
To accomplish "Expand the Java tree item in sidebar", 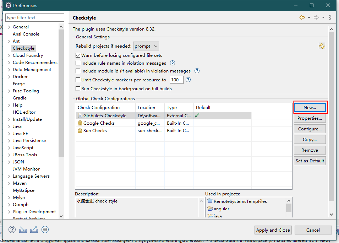I will (x=10, y=126).
